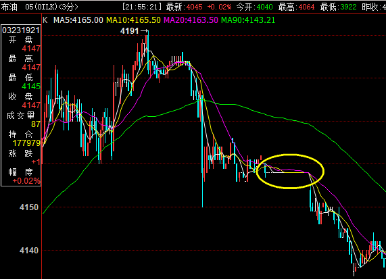
Task: Click the 今开 4040 value in header
Action: 264,7
